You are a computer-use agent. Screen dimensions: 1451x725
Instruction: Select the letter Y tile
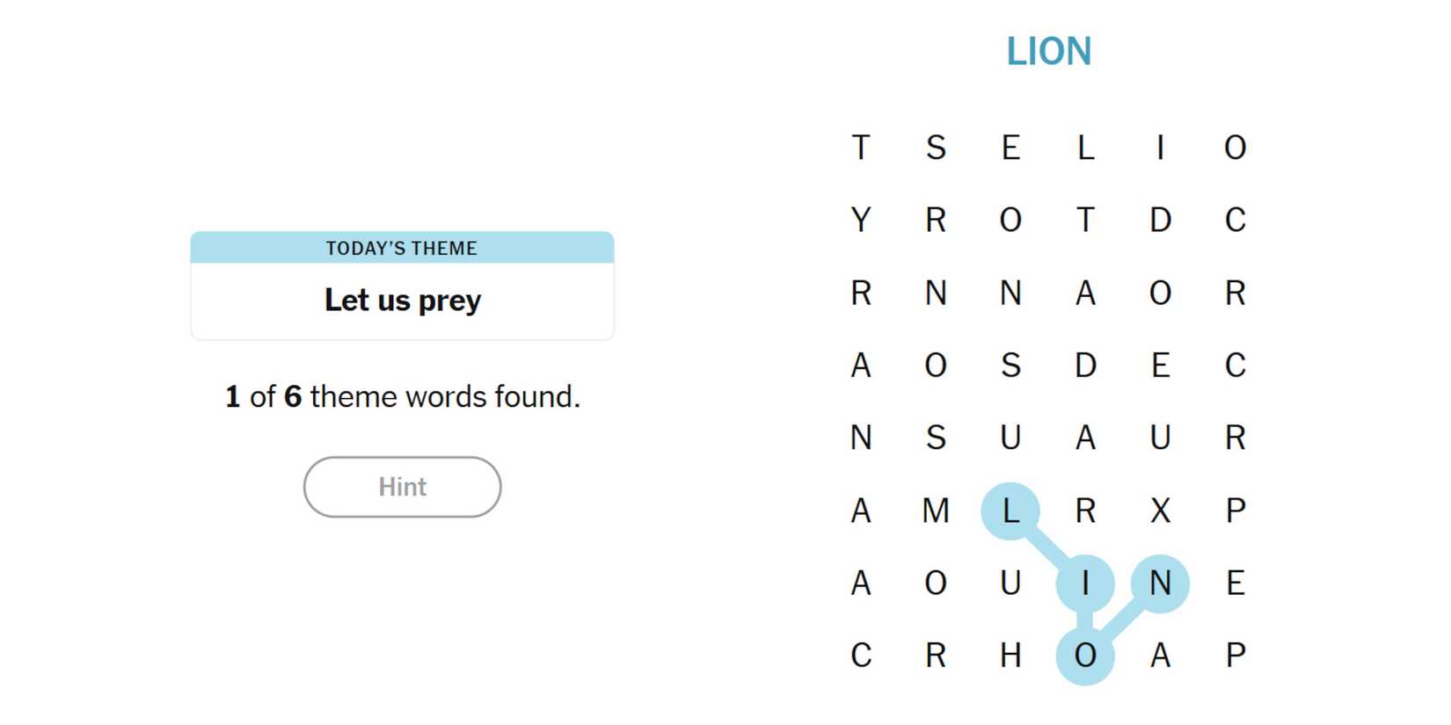861,220
